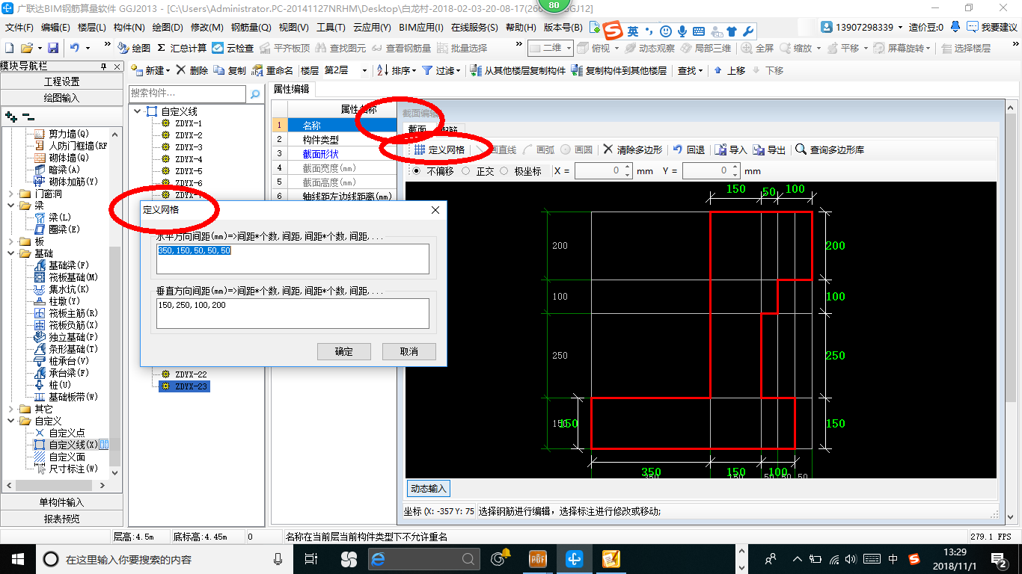
Task: Click 清除多边形 clear polygon button
Action: pyautogui.click(x=633, y=149)
